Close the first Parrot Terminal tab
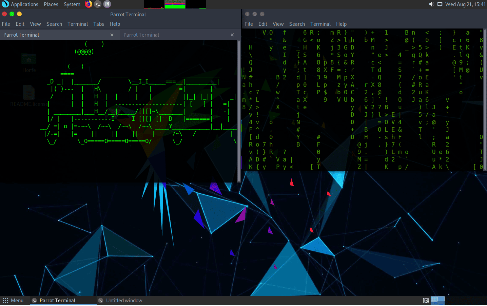Screen dimensions: 487x306 (112, 35)
